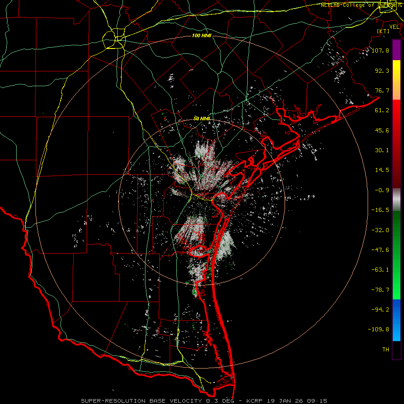This screenshot has width=404, height=404.
Task: Click the -0.9 scale value
Action: (x=382, y=190)
